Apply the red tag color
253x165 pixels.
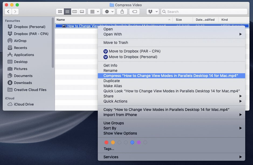pyautogui.click(x=106, y=142)
